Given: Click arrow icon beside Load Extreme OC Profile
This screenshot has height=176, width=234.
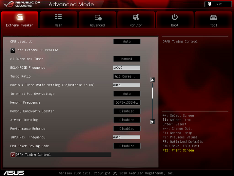Looking at the screenshot, I should point(13,50).
